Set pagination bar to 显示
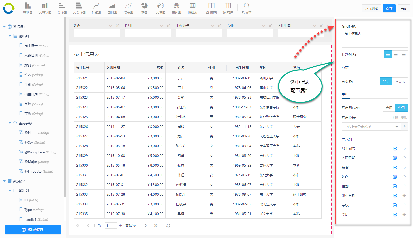413x238 pixels. (x=386, y=81)
